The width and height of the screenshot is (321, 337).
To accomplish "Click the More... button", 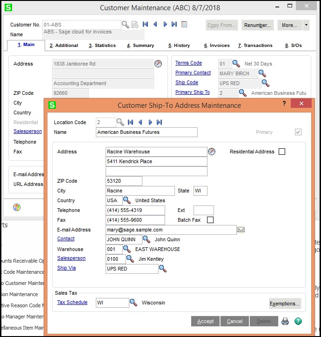I will click(x=289, y=25).
